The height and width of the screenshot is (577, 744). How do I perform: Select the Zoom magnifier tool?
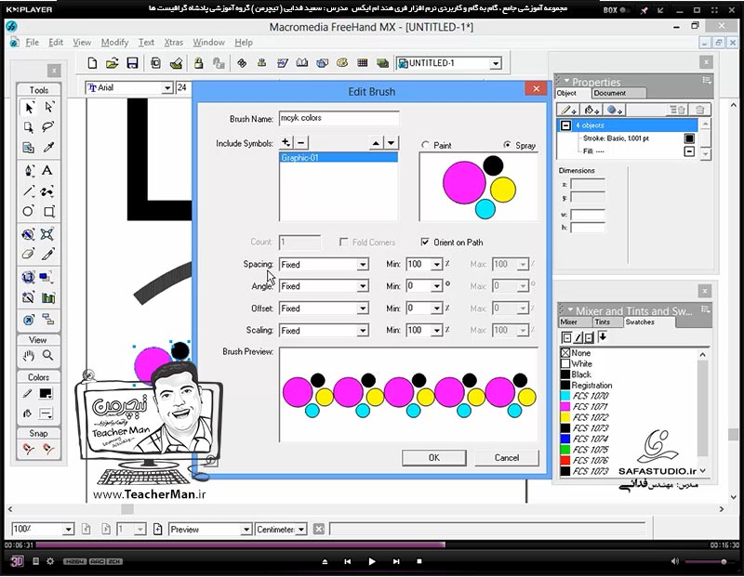click(48, 356)
